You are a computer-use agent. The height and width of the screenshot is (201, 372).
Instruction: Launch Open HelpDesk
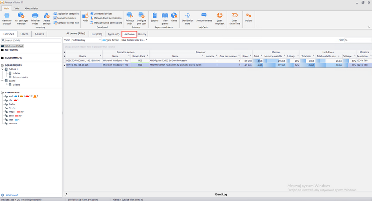[x=220, y=18]
